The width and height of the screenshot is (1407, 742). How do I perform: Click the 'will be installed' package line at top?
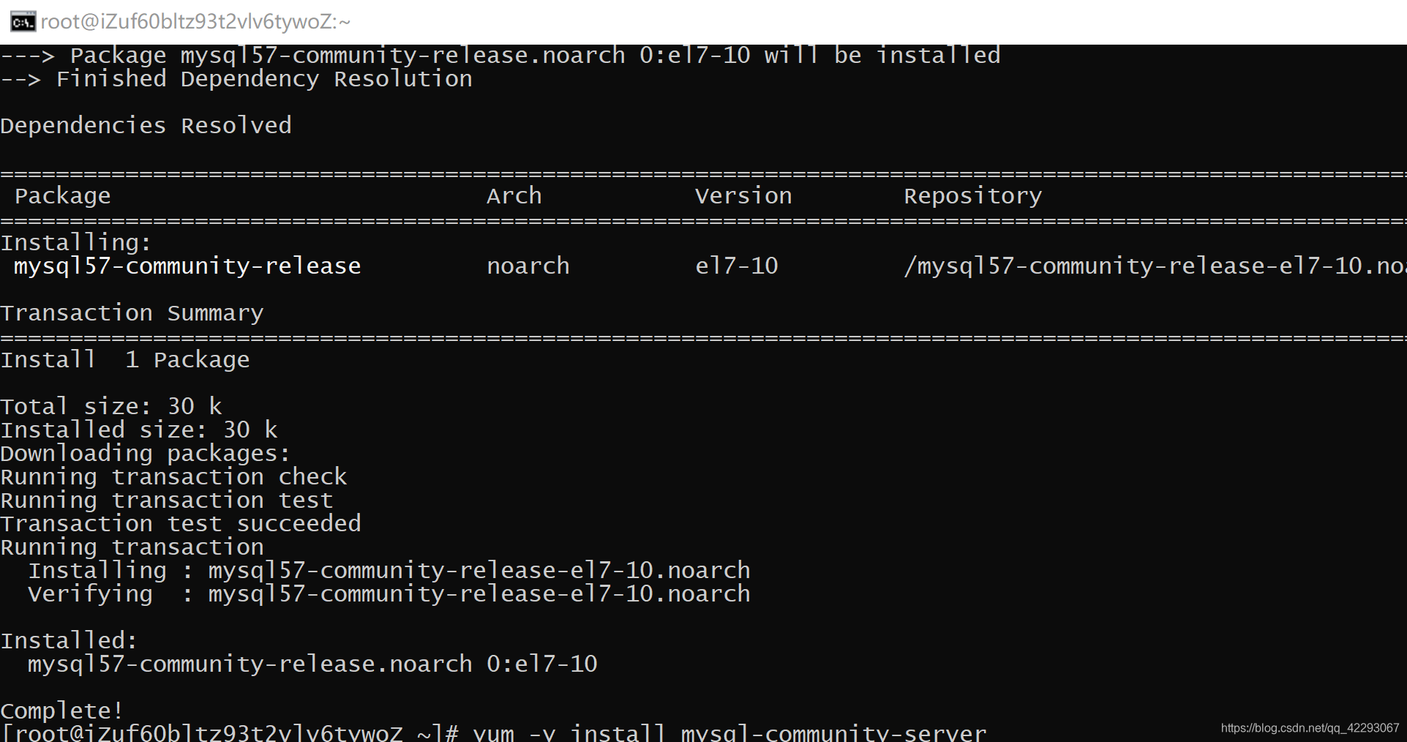(500, 56)
